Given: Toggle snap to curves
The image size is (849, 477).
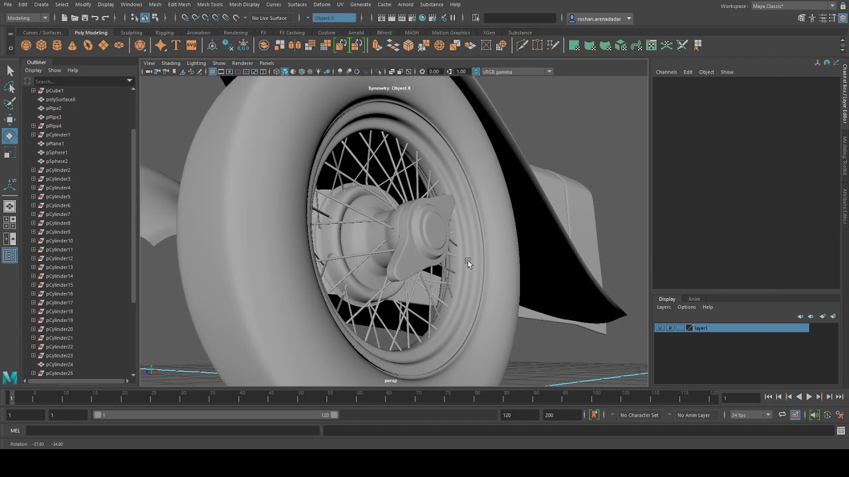Looking at the screenshot, I should [195, 18].
